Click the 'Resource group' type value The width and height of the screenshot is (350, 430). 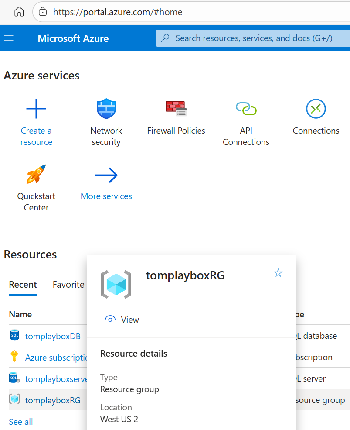coord(129,389)
